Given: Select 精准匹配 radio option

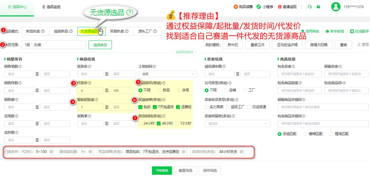Looking at the screenshot, I should coord(332,134).
